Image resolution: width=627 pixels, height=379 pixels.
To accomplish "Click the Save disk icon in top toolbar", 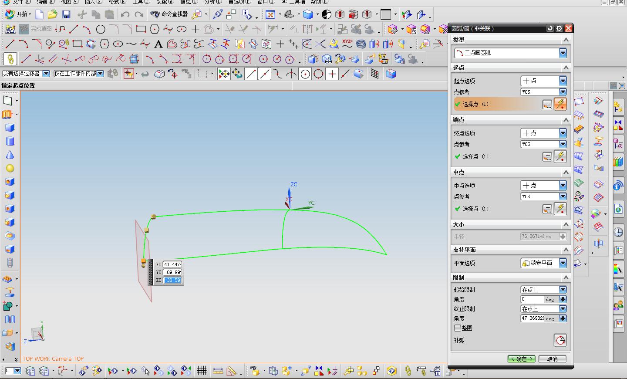I will [66, 14].
